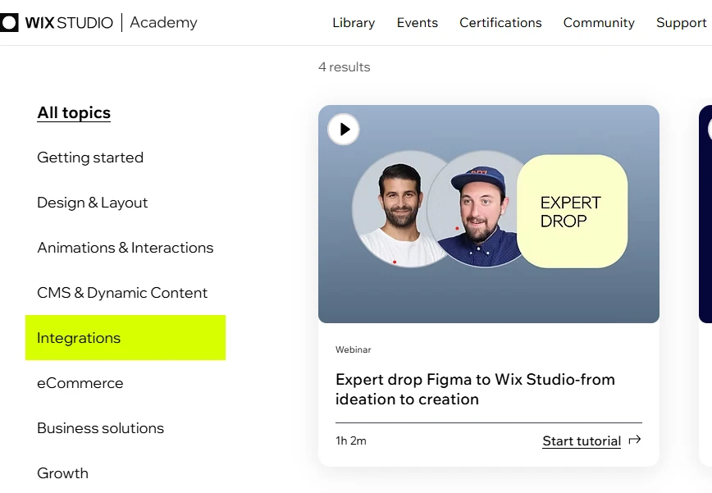Viewport: 712px width, 493px height.
Task: Open the Events menu
Action: (x=418, y=23)
